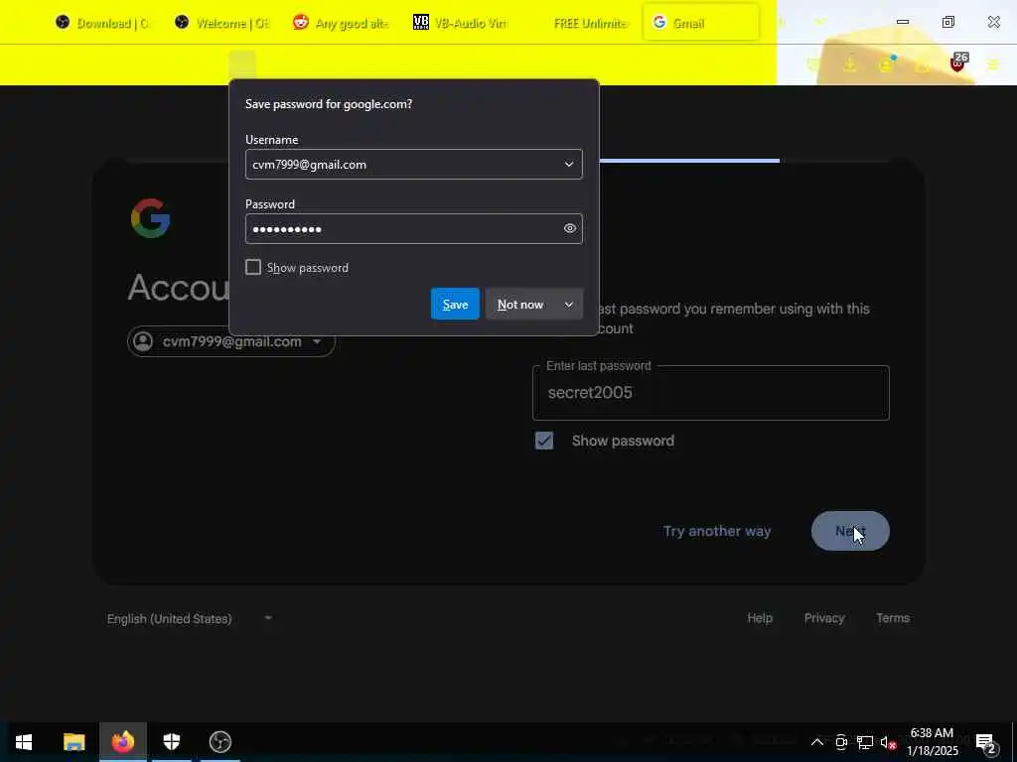This screenshot has height=762, width=1017.
Task: Open OBS Studio from the taskbar
Action: pyautogui.click(x=220, y=742)
